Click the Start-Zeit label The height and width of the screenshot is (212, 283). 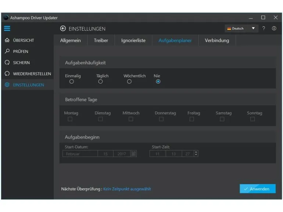coord(161,147)
